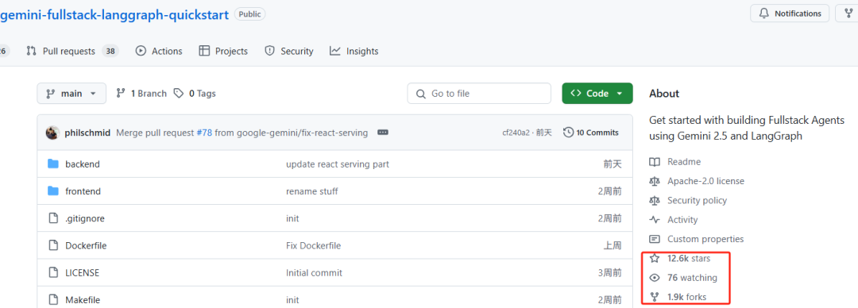Image resolution: width=858 pixels, height=308 pixels.
Task: Click the history clock icon
Action: [569, 133]
